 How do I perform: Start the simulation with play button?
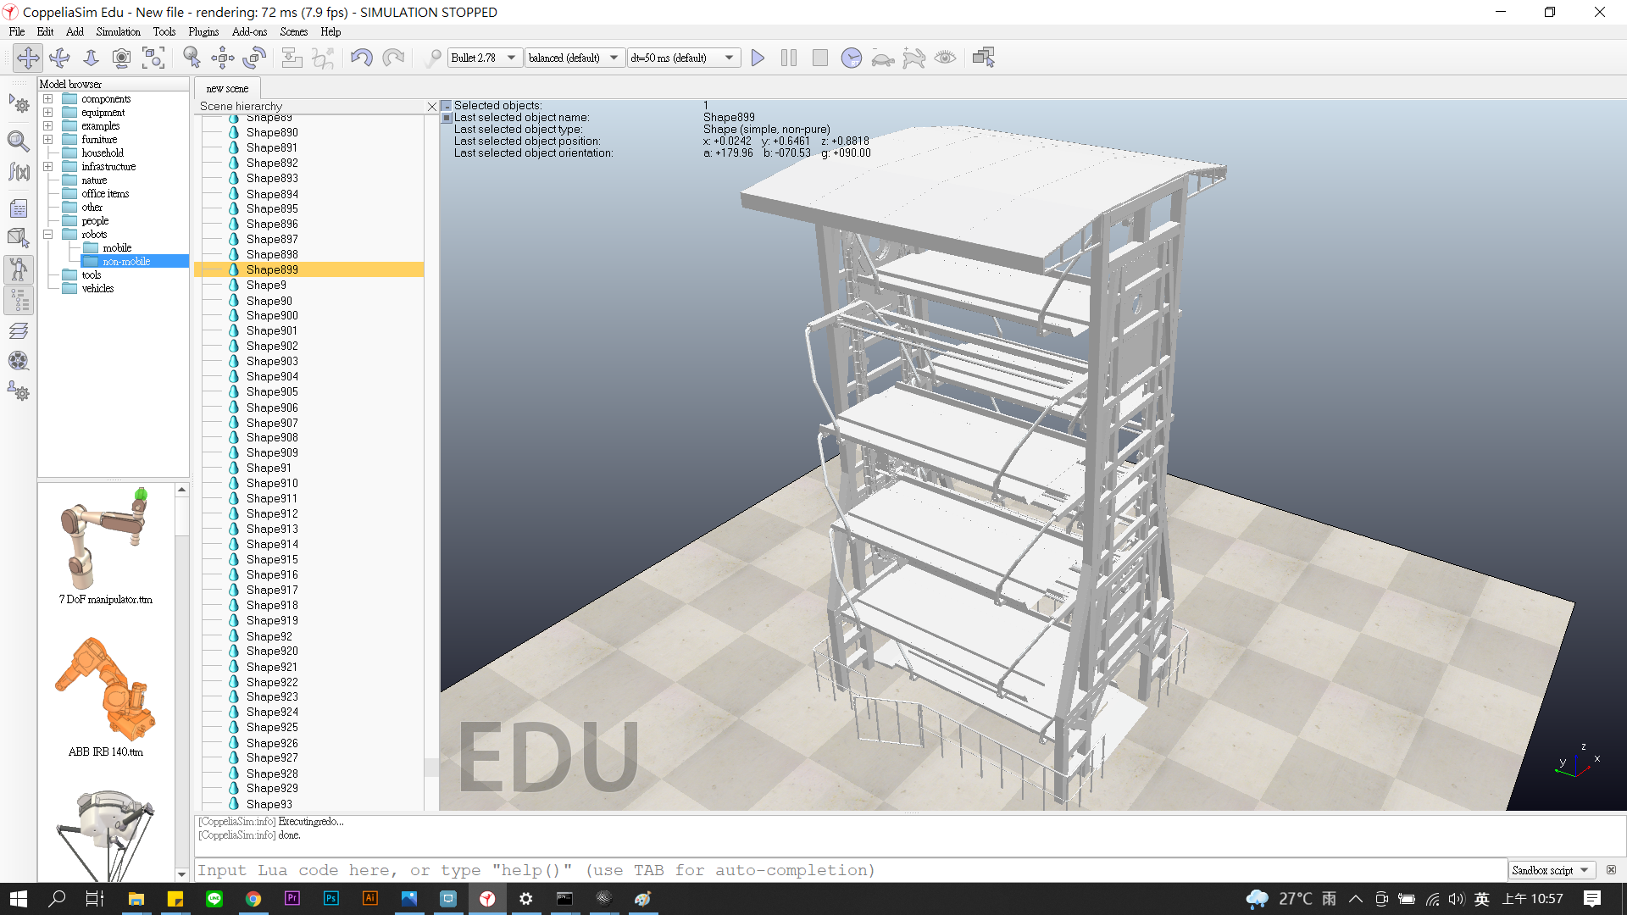[758, 58]
